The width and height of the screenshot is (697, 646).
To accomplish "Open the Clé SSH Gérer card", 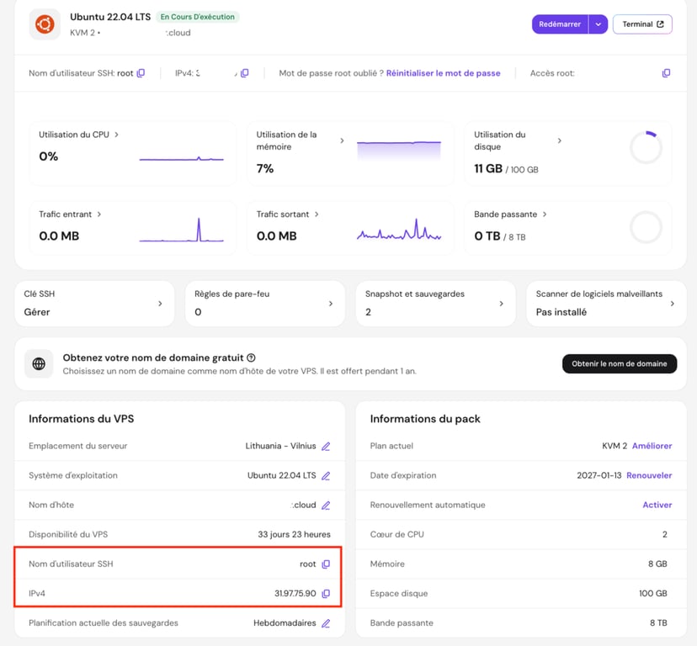I will coord(94,304).
